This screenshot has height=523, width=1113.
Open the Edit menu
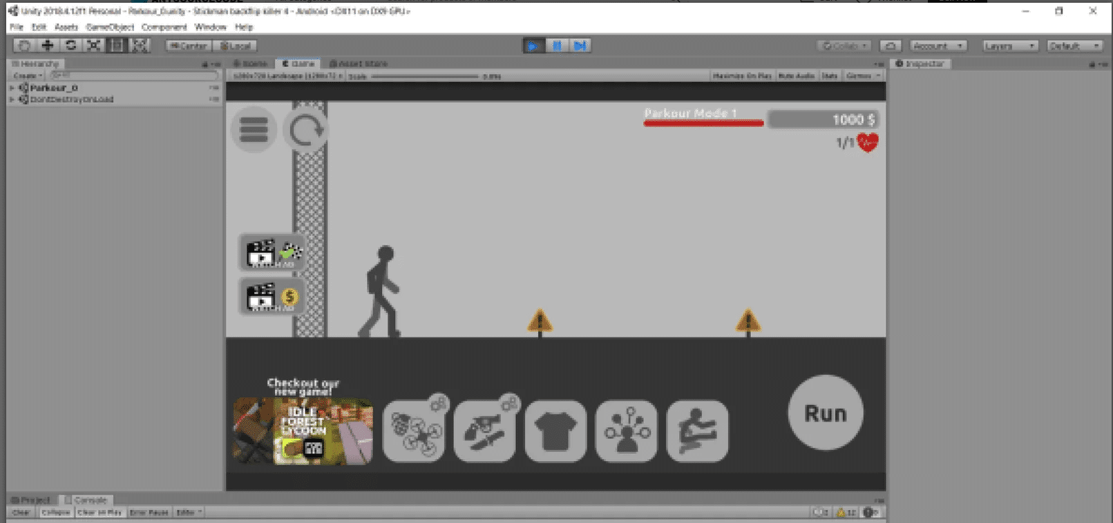(x=39, y=27)
